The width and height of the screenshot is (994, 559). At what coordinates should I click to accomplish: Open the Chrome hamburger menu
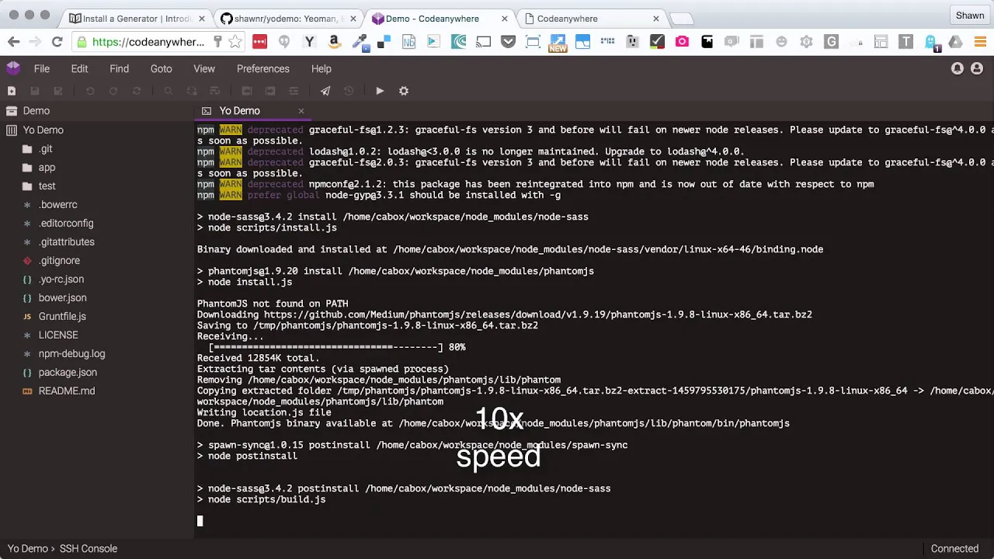[x=980, y=42]
